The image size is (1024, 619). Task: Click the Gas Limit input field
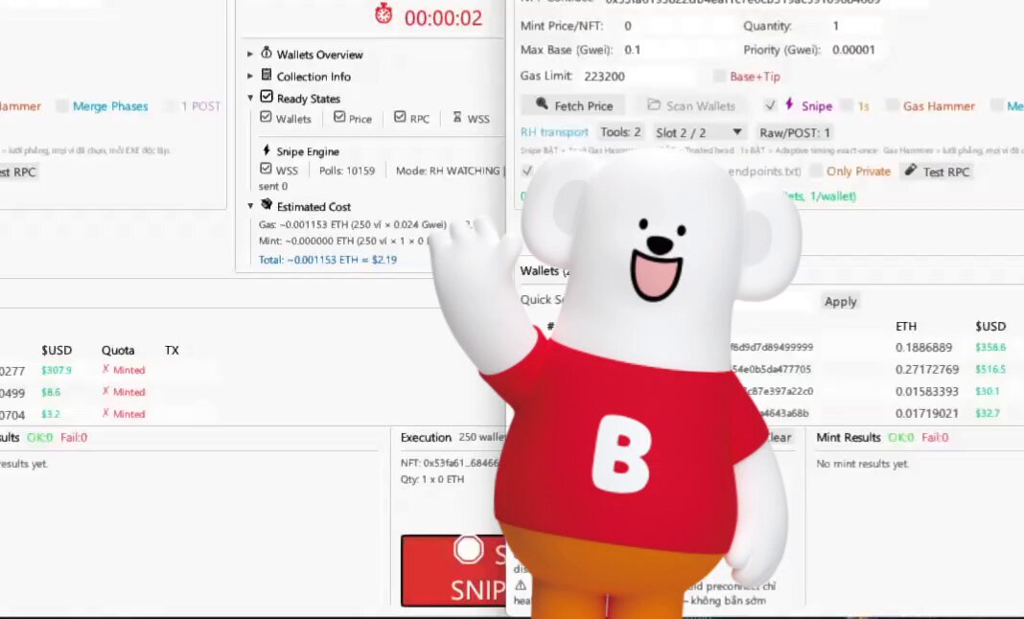click(x=638, y=76)
